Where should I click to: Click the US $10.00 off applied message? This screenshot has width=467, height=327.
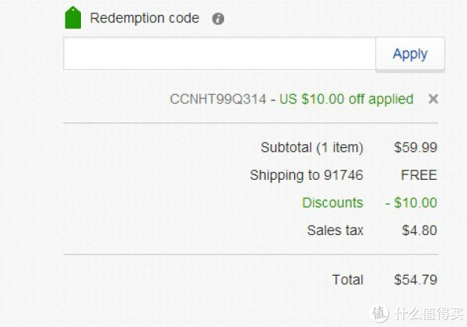coord(346,99)
